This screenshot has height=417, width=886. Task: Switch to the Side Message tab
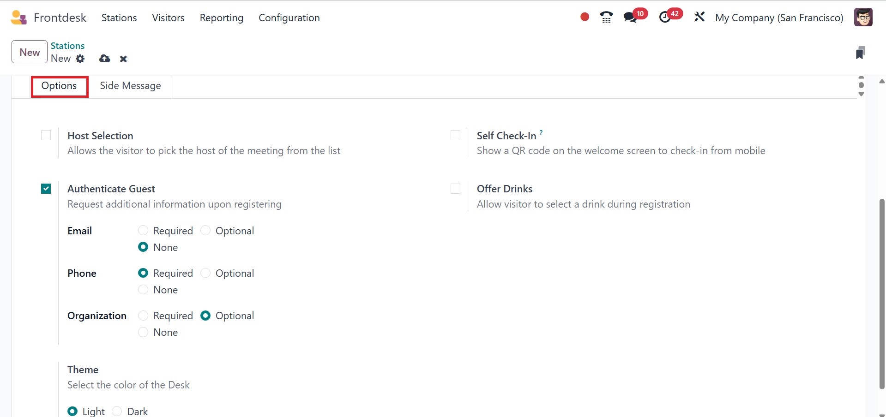click(130, 86)
